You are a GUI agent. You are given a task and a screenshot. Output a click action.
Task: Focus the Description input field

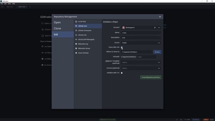click(x=141, y=38)
